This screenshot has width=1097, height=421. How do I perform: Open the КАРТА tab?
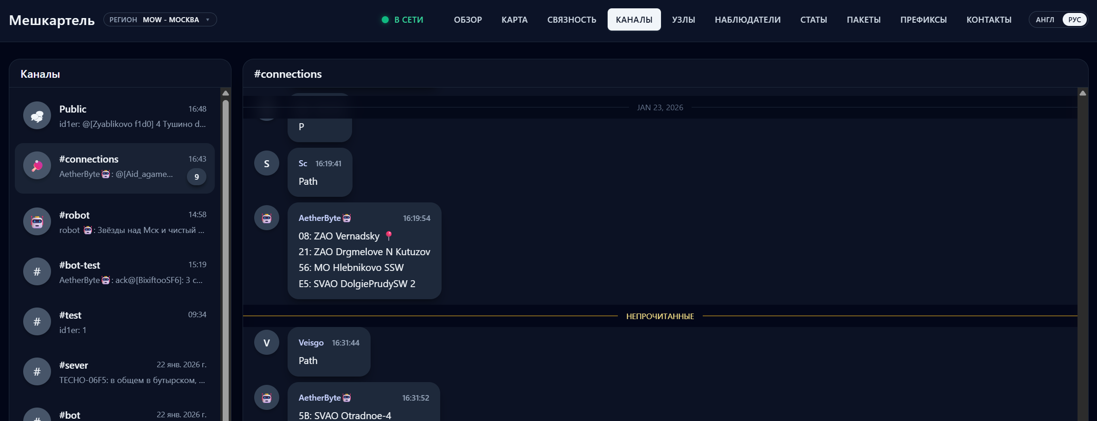click(514, 20)
